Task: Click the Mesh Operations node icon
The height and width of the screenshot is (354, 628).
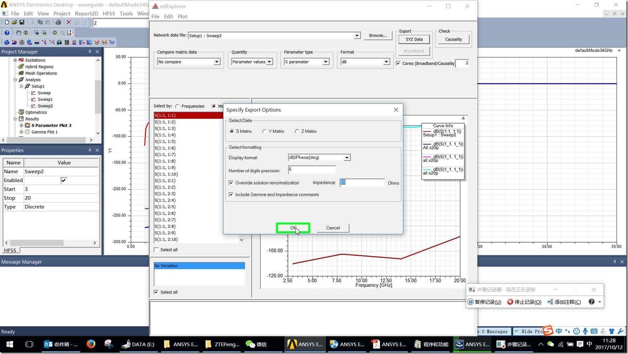Action: [21, 73]
